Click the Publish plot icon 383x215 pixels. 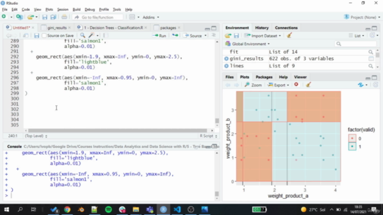click(360, 85)
